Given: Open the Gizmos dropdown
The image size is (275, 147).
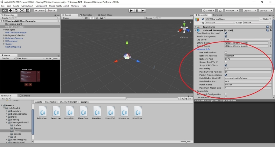Looking at the screenshot, I should (149, 18).
